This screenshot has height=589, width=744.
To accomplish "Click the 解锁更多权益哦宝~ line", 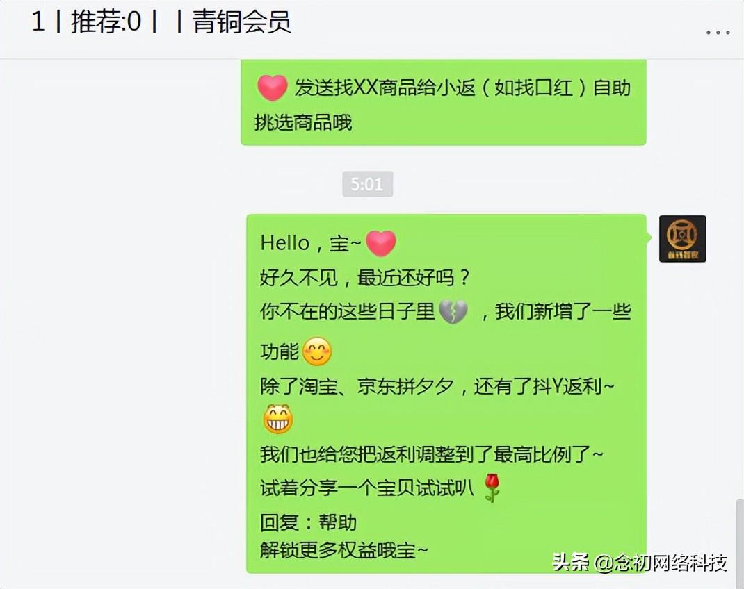I will tap(344, 551).
